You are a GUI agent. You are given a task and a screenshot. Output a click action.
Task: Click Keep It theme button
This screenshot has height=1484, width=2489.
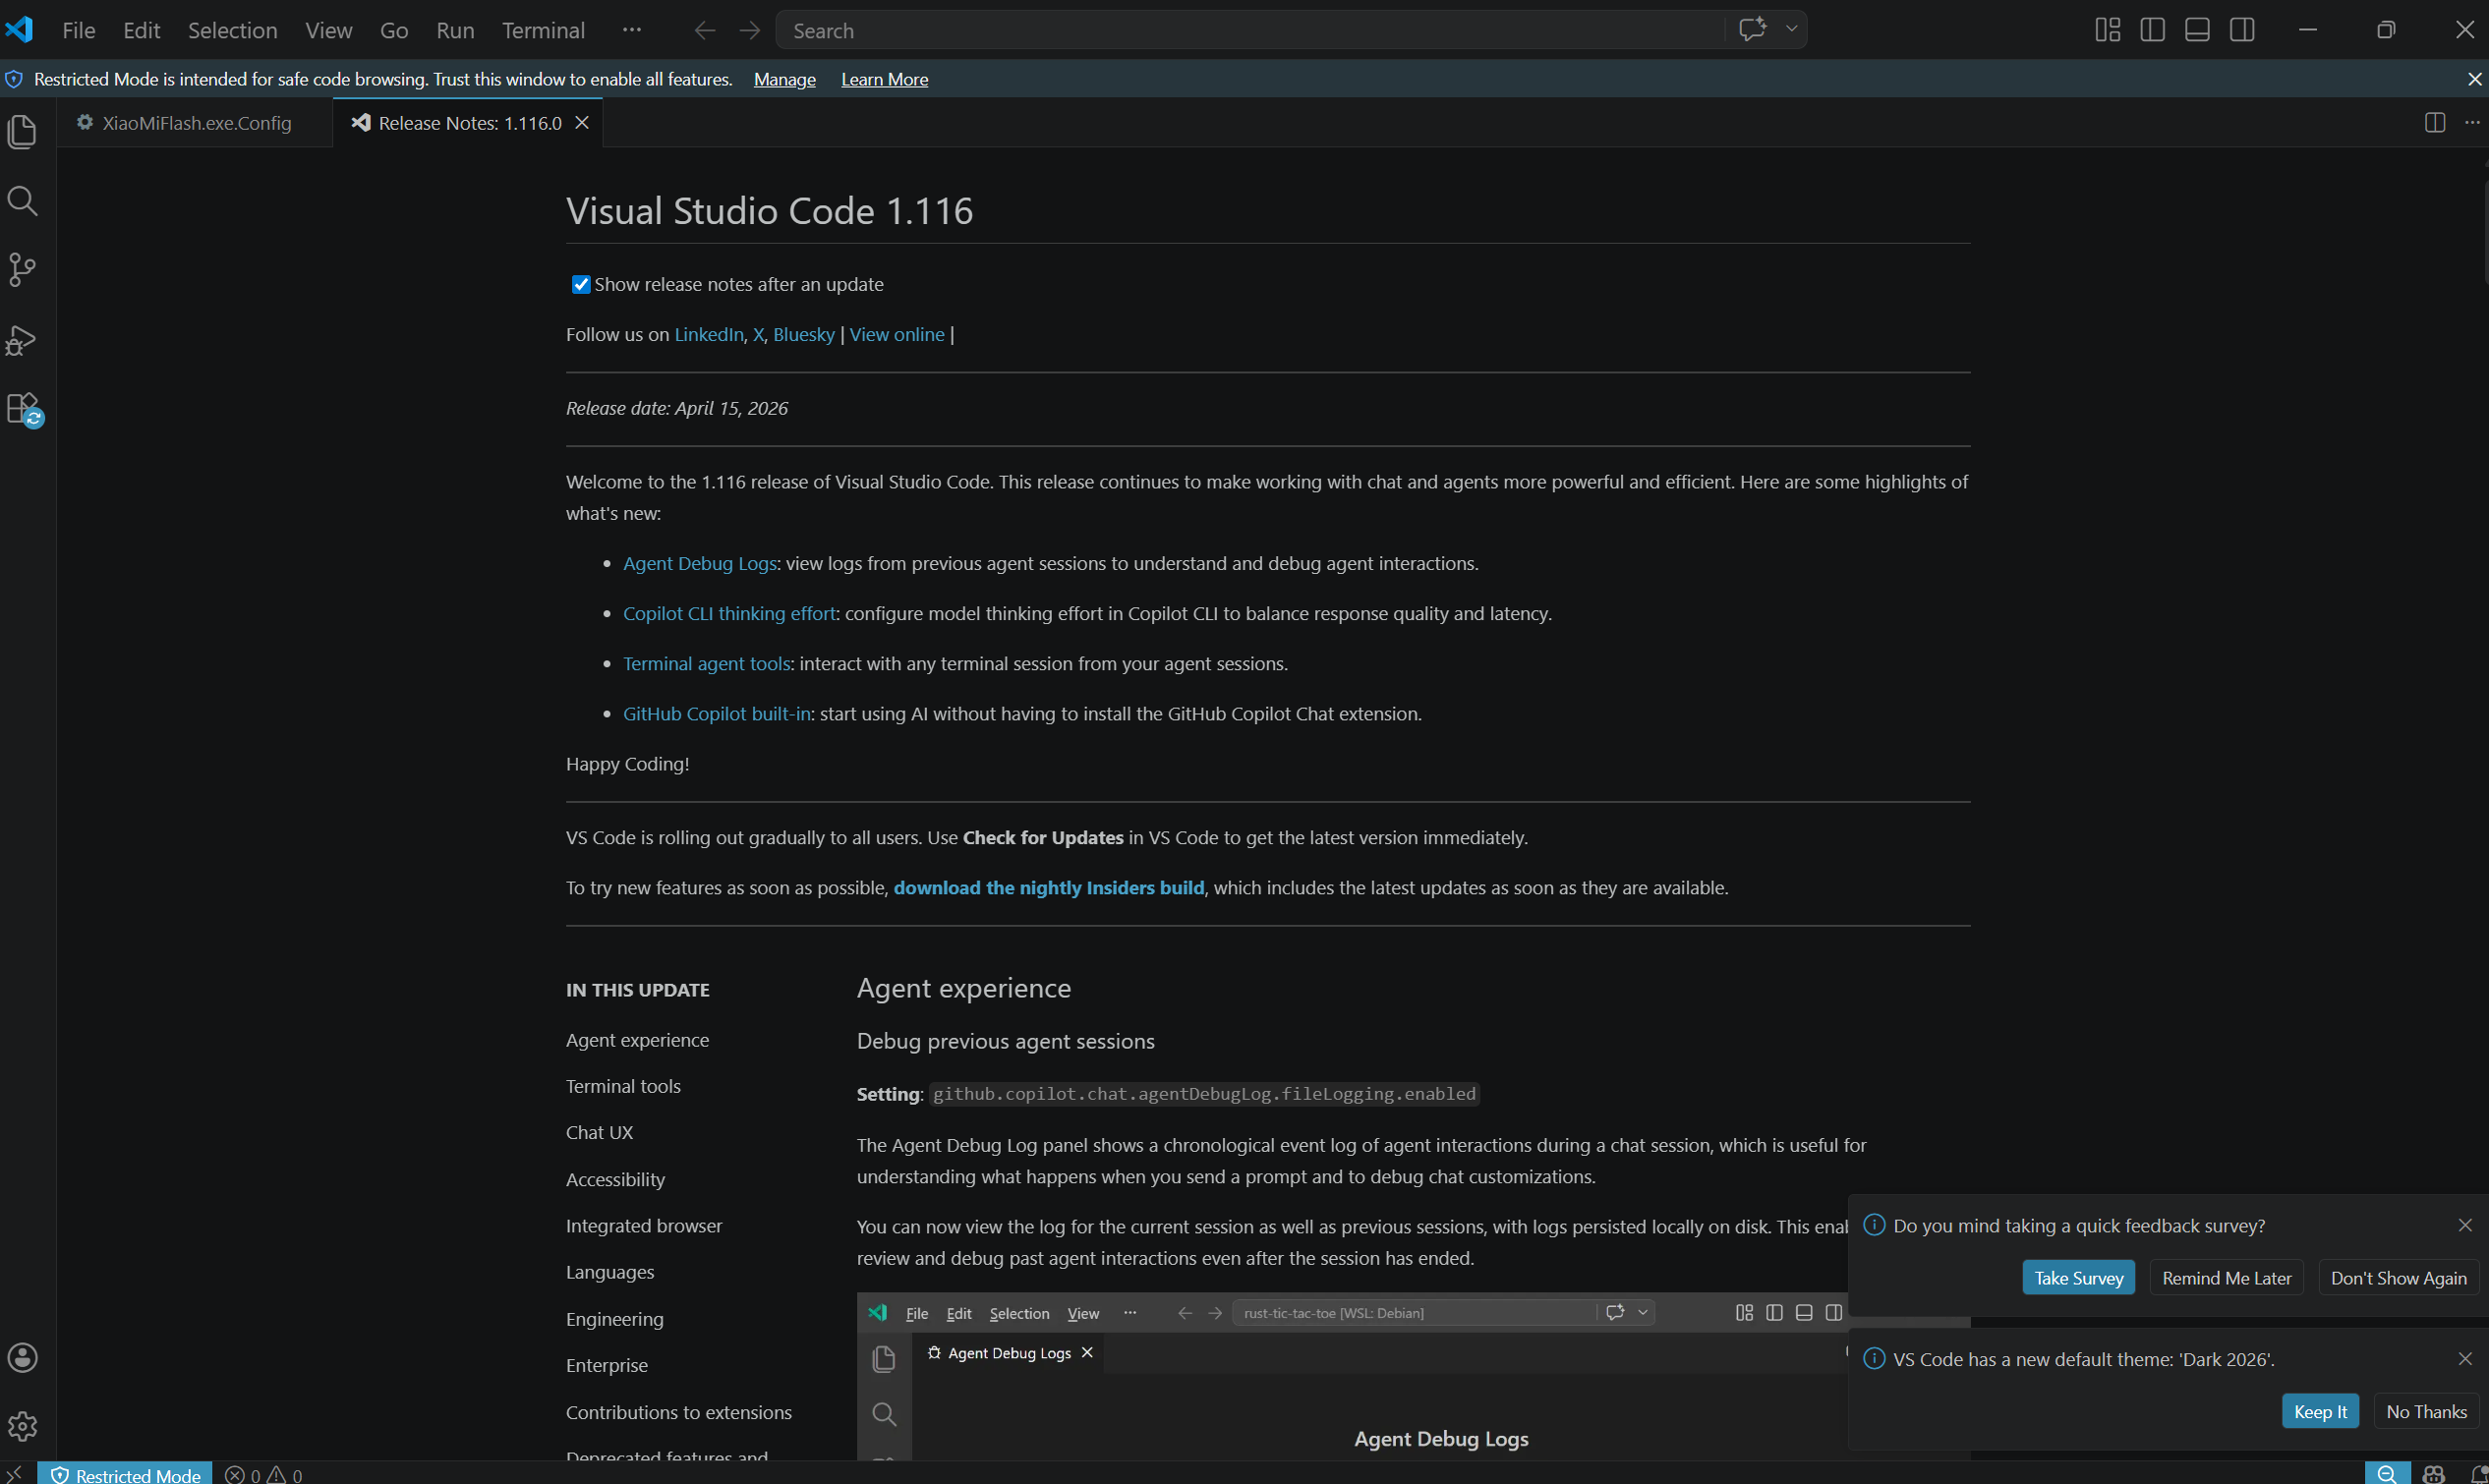click(2320, 1411)
